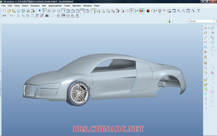Zoom in with the plus magnifier icon
This screenshot has width=217, height=136.
point(179,11)
